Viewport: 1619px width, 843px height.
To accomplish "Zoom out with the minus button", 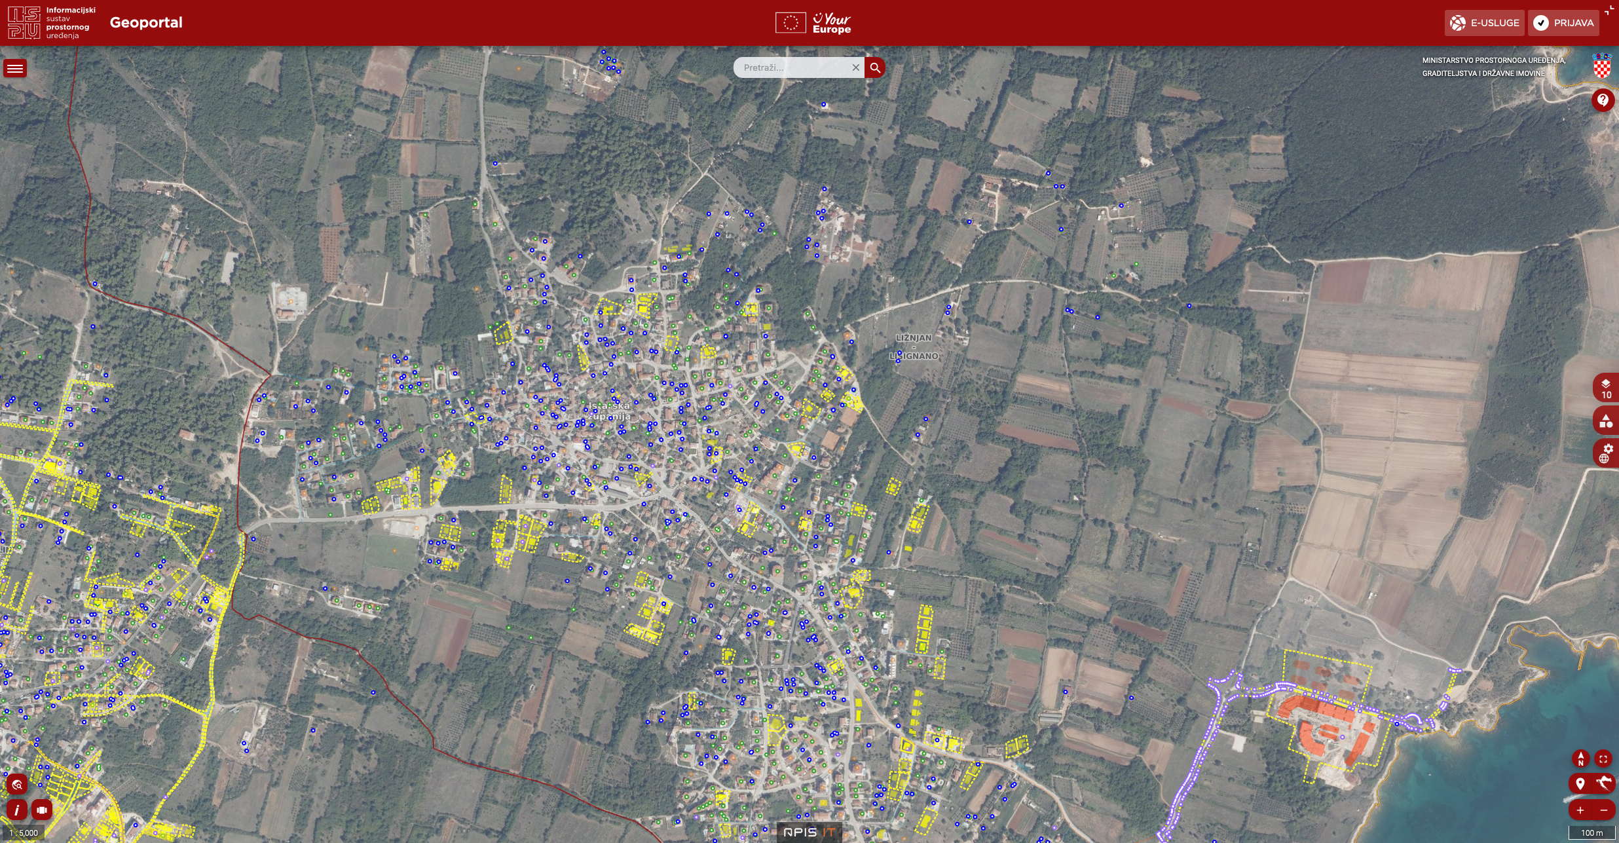I will pyautogui.click(x=1603, y=810).
